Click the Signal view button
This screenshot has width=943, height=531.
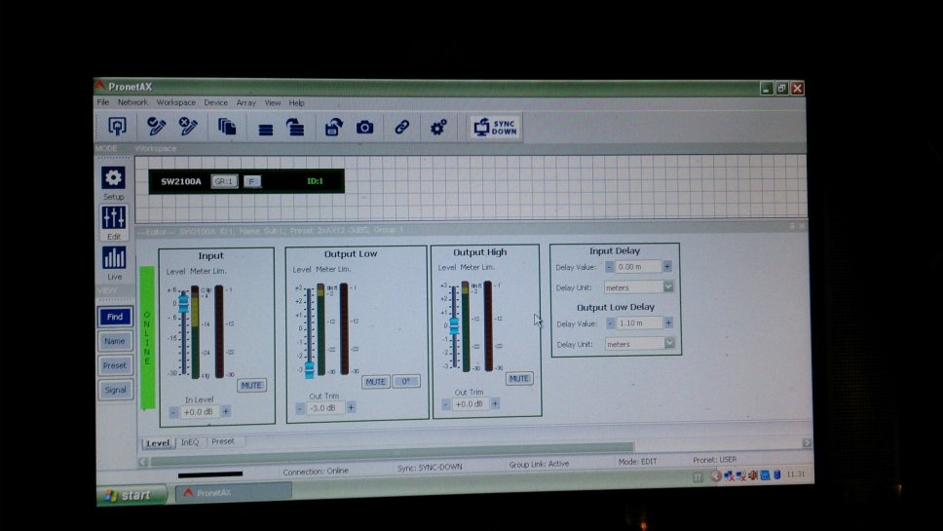point(114,390)
